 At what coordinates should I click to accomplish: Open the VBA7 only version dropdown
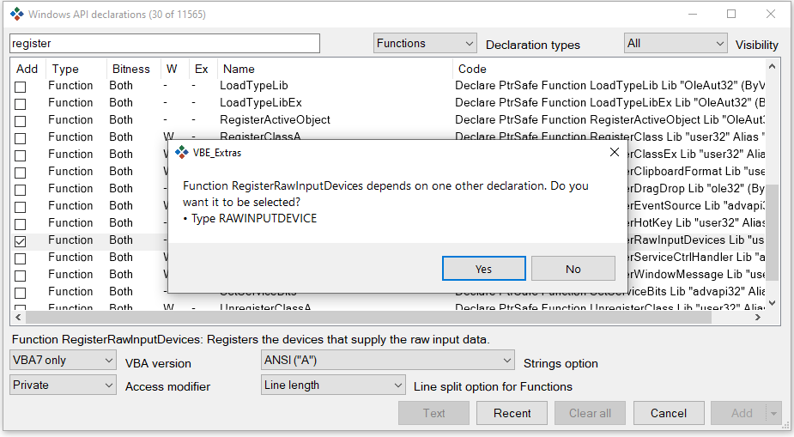point(63,360)
